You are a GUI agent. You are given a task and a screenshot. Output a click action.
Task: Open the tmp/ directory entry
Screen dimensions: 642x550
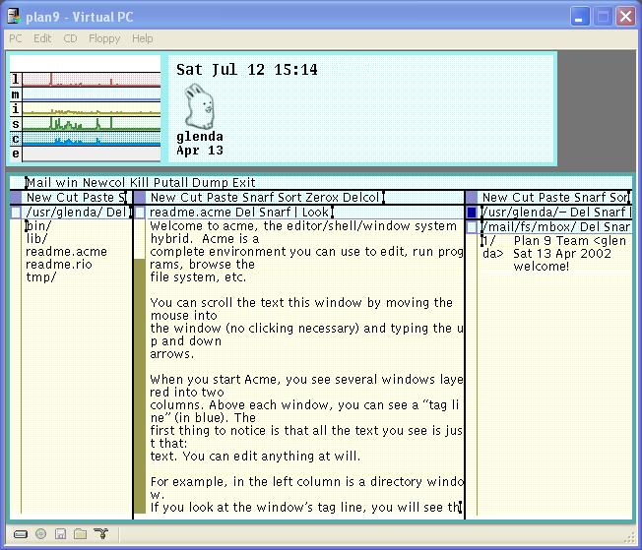[x=41, y=277]
